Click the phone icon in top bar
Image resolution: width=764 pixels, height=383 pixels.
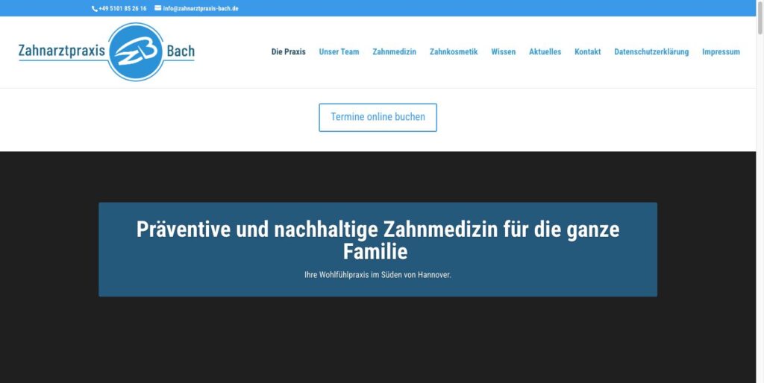pos(95,9)
